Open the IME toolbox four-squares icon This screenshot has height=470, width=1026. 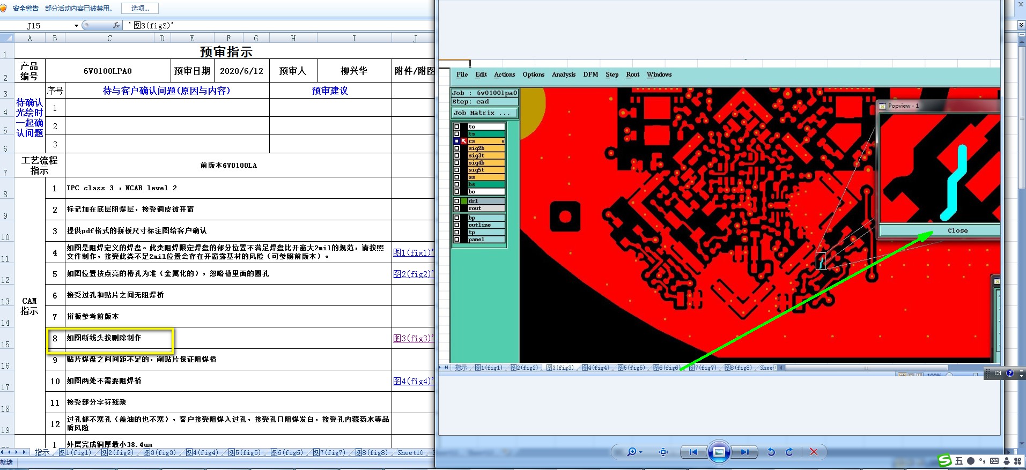(x=1017, y=461)
